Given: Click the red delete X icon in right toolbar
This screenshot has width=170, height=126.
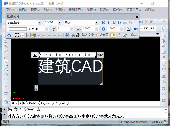Looking at the screenshot, I should (164, 57).
